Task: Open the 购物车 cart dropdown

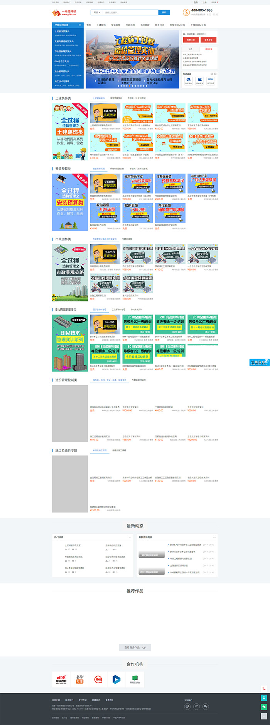Action: (x=214, y=2)
